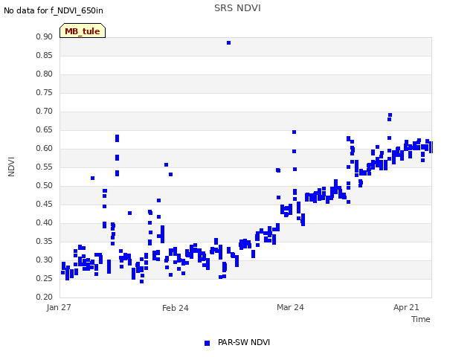Image resolution: width=476 pixels, height=357 pixels.
Task: Click the Time axis title
Action: click(x=421, y=319)
